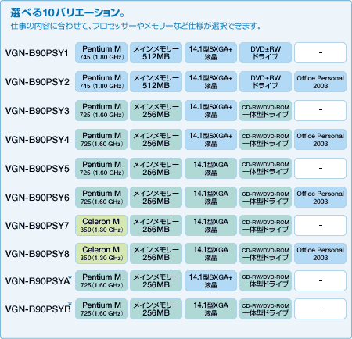Click the DVD±RW drive cell for VGN-B90PSY2
This screenshot has height=339, width=352.
click(x=265, y=82)
